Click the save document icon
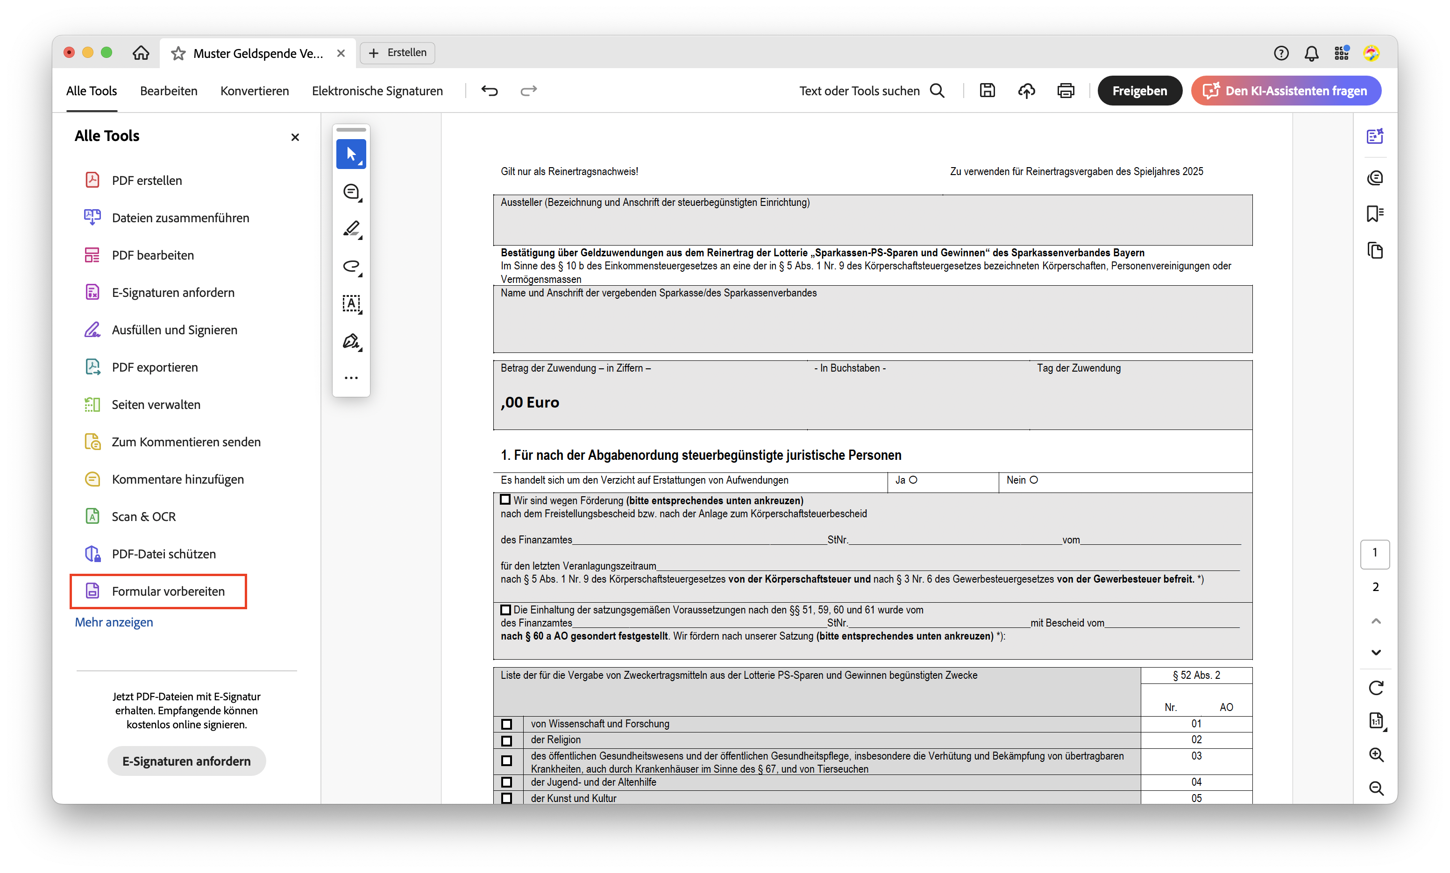The width and height of the screenshot is (1450, 873). [987, 91]
